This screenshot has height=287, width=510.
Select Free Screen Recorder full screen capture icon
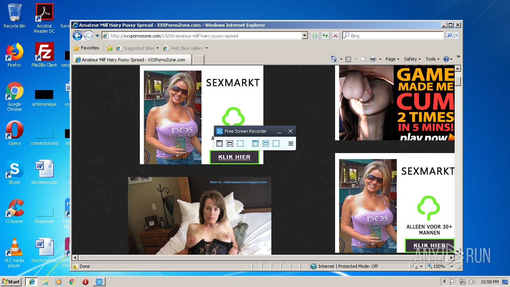(x=220, y=143)
